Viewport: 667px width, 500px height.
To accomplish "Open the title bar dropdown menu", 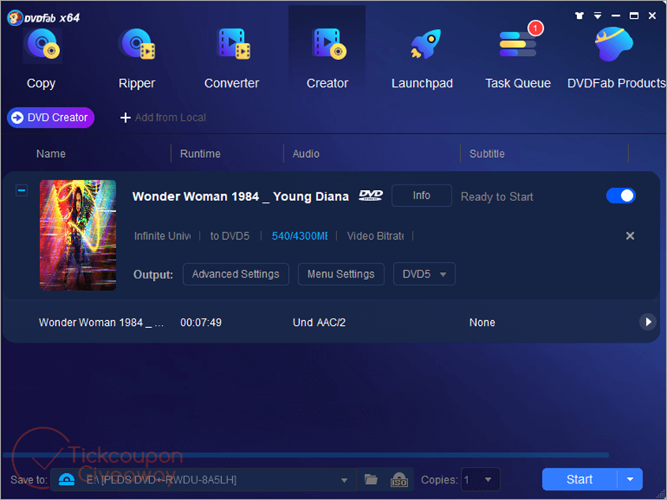I will (x=598, y=16).
